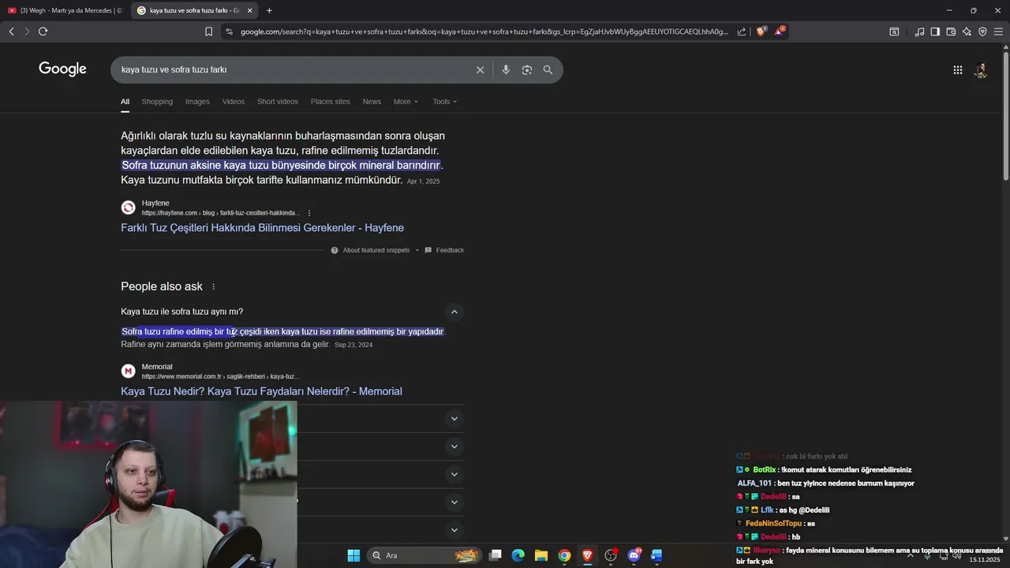Viewport: 1010px width, 568px height.
Task: Open the Brave Shields lion icon
Action: [761, 32]
